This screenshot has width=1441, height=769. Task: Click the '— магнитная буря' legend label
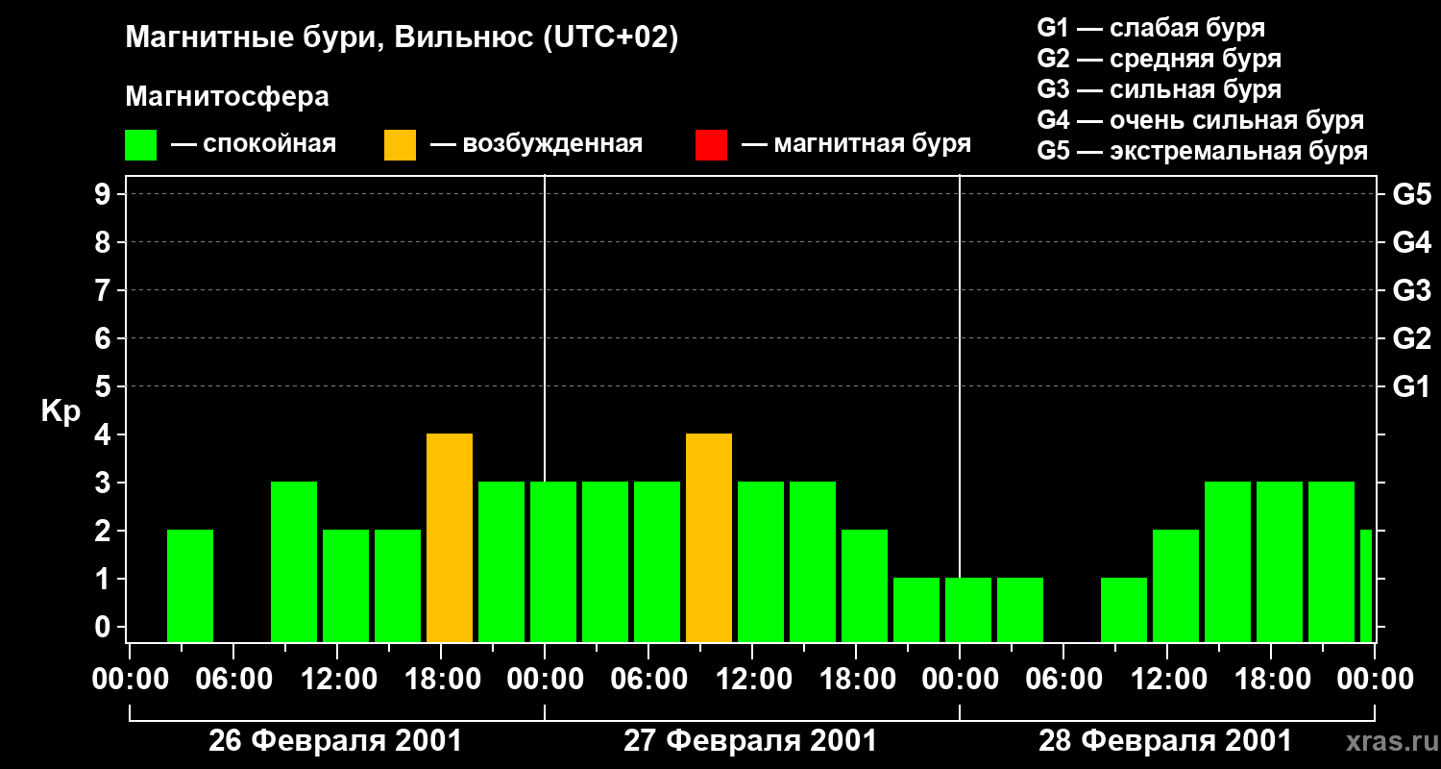856,145
